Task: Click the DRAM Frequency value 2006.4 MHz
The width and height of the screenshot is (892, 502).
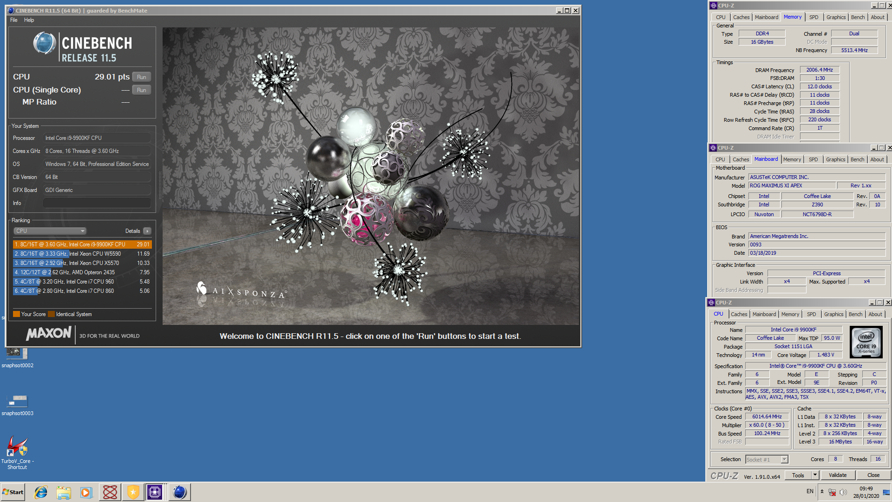Action: click(820, 70)
